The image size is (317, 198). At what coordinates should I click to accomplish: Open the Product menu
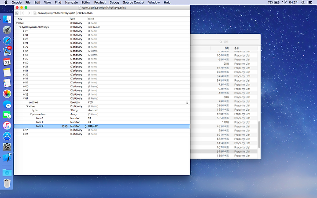(x=100, y=3)
